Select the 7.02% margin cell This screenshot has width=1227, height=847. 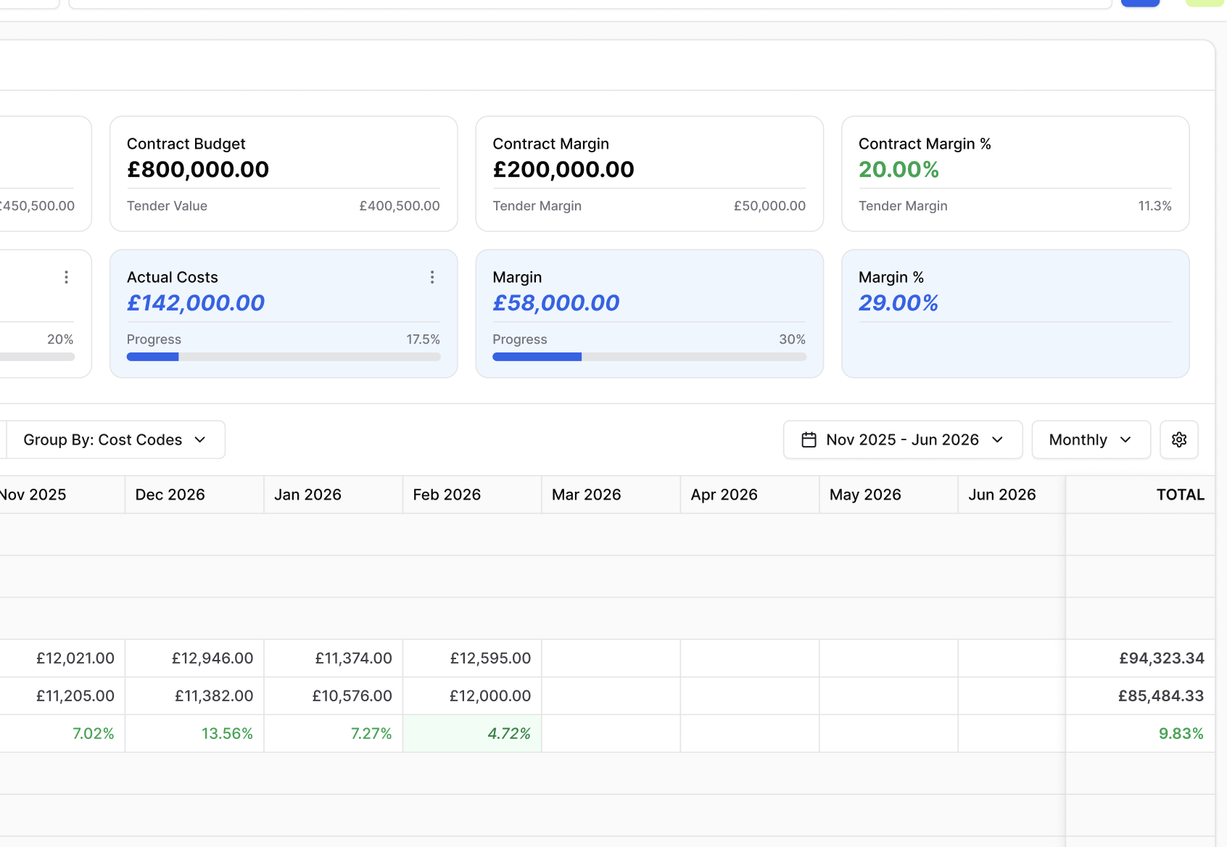click(x=62, y=734)
